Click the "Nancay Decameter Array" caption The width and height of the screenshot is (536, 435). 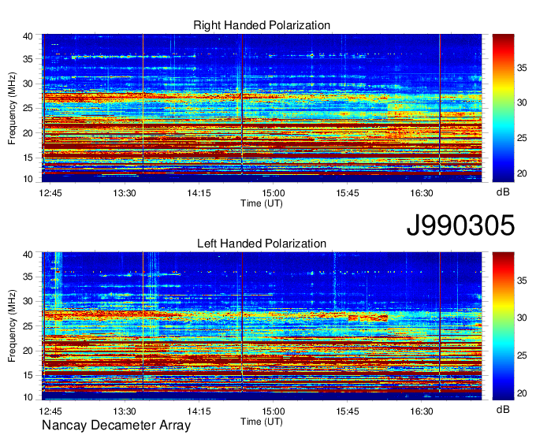(x=116, y=426)
